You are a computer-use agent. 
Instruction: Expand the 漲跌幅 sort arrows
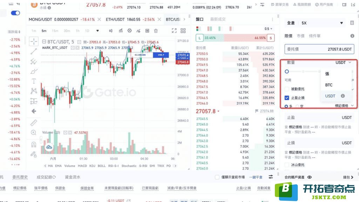[x=19, y=32]
